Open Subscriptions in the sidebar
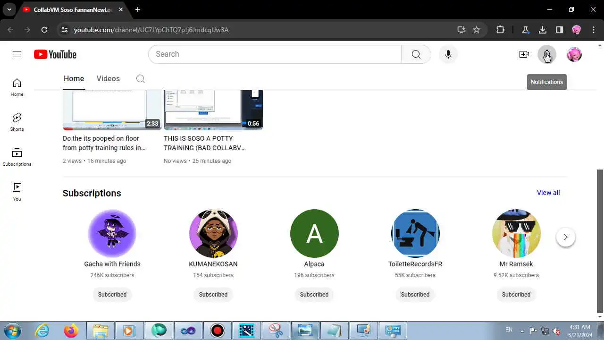604x340 pixels. pos(17,157)
